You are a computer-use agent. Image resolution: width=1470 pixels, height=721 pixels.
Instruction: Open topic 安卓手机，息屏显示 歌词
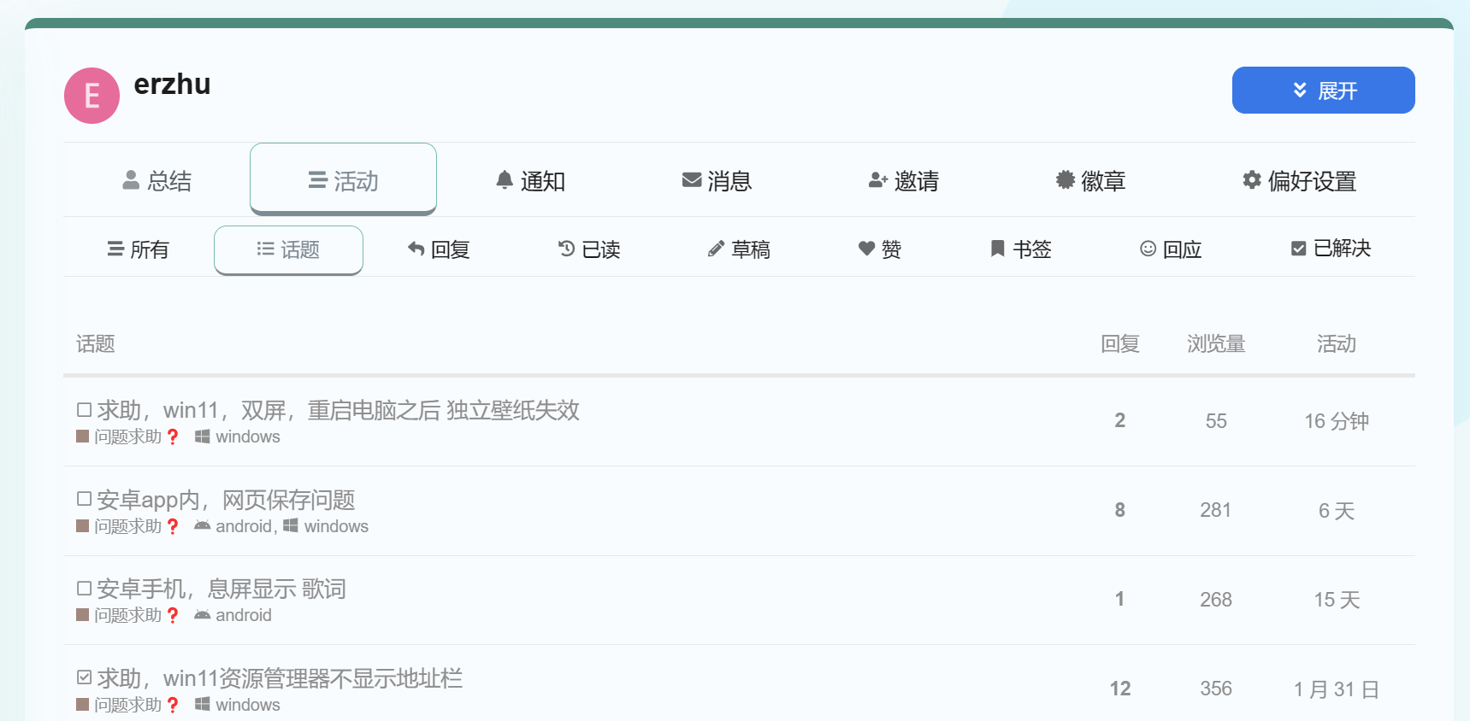click(221, 589)
